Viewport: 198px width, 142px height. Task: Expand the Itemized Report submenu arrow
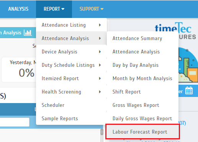click(x=100, y=78)
